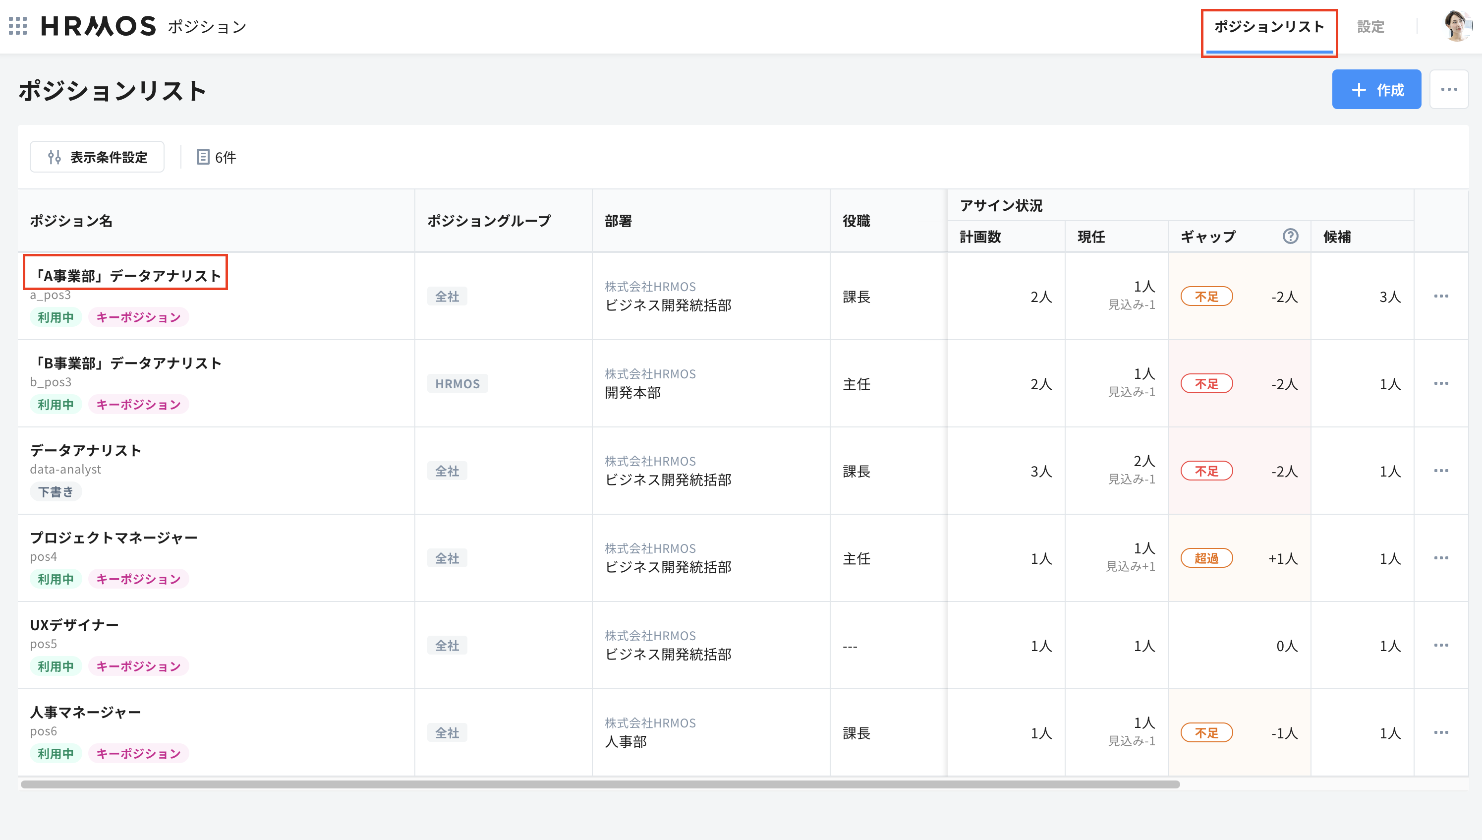
Task: Click the 作成 button
Action: click(x=1377, y=89)
